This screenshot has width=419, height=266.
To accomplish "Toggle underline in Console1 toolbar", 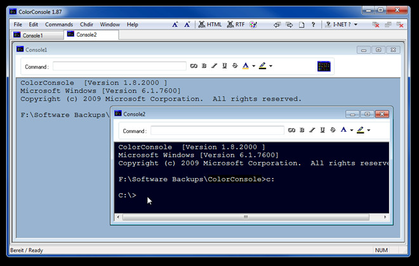I will coord(225,66).
